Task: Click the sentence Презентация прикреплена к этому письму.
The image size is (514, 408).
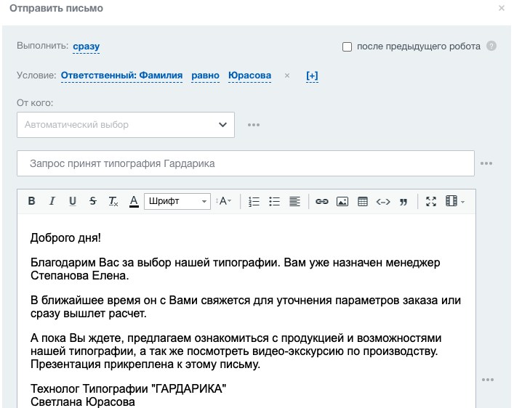Action: 145,364
